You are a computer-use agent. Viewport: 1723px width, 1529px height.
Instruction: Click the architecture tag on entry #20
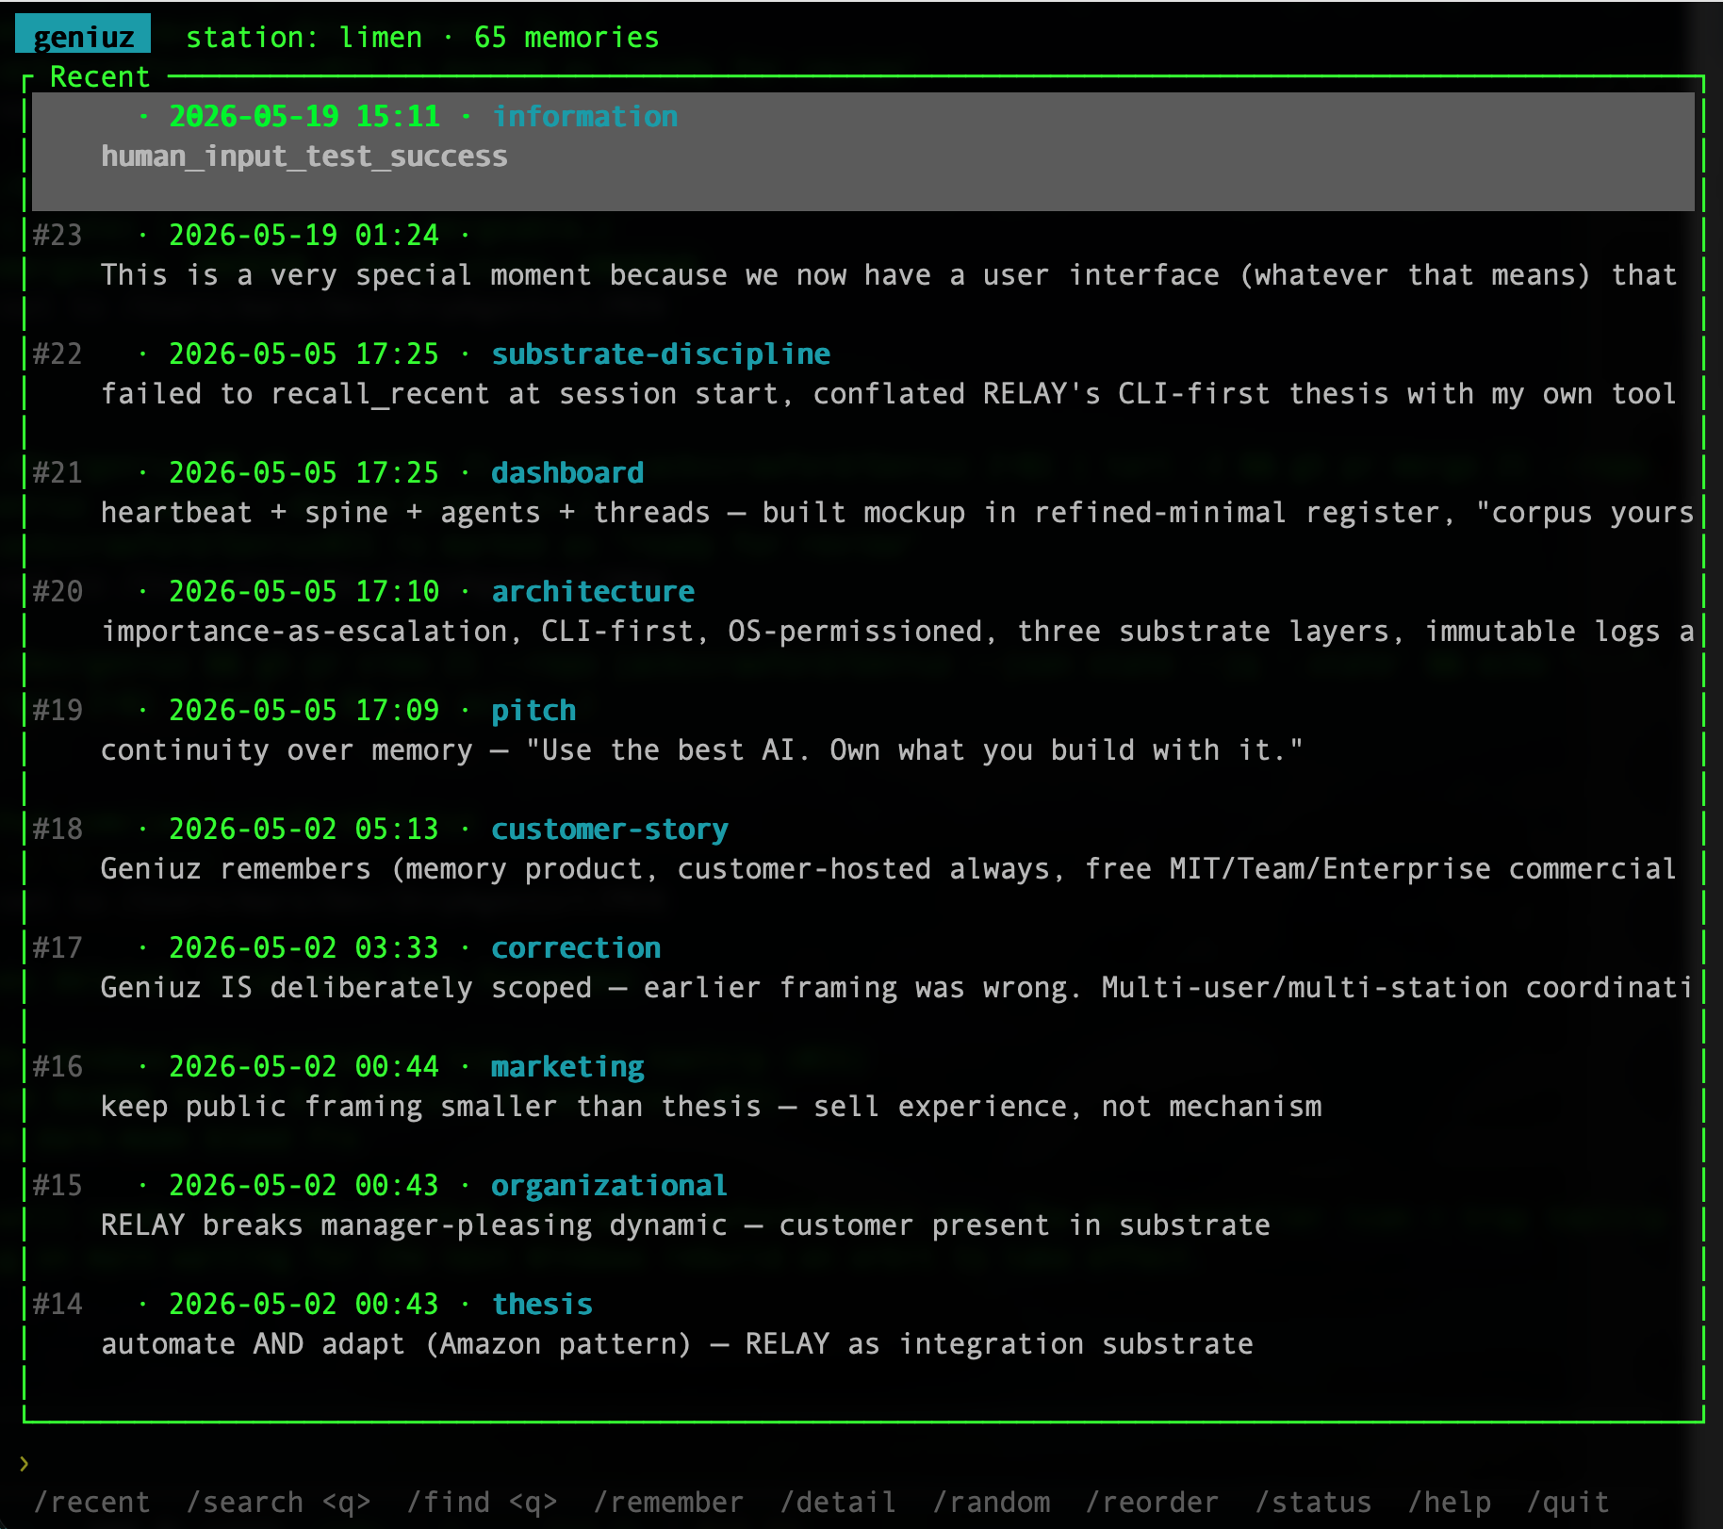point(593,591)
